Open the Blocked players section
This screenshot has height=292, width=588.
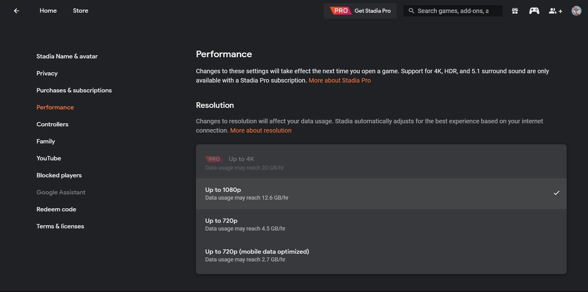coord(59,176)
